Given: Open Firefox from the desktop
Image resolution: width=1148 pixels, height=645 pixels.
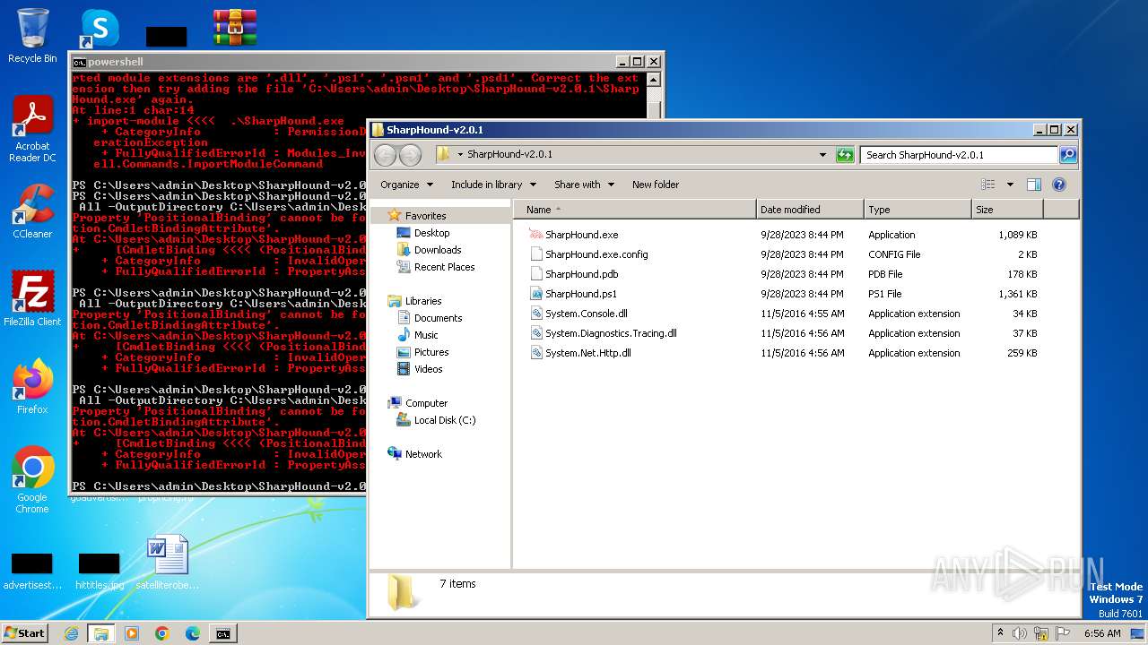Looking at the screenshot, I should (32, 386).
